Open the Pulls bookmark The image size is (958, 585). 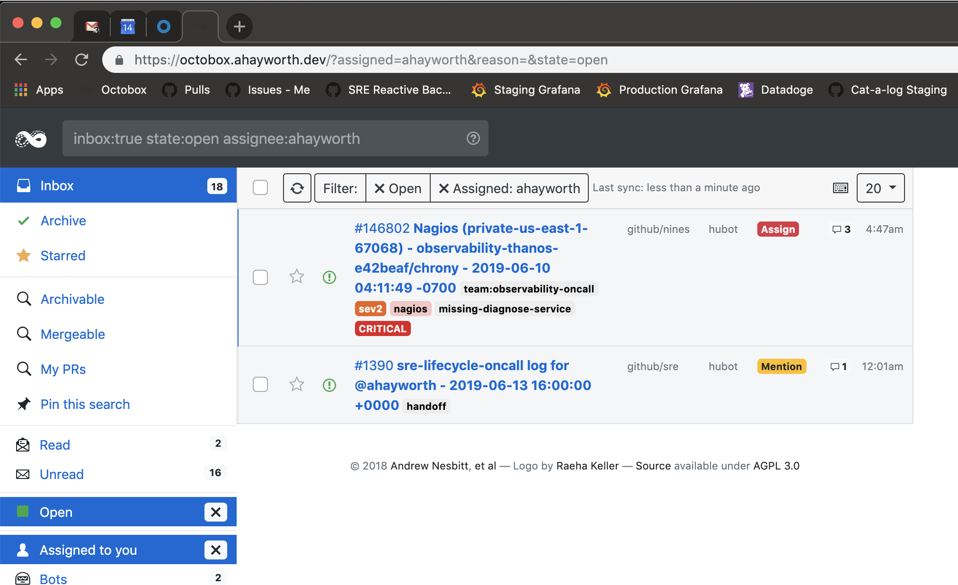click(186, 89)
